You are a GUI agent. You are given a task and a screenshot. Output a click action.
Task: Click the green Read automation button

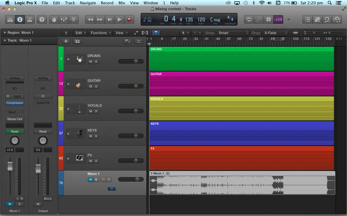point(15,131)
